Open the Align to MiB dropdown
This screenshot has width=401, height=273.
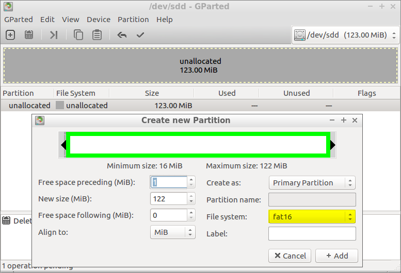pos(172,232)
